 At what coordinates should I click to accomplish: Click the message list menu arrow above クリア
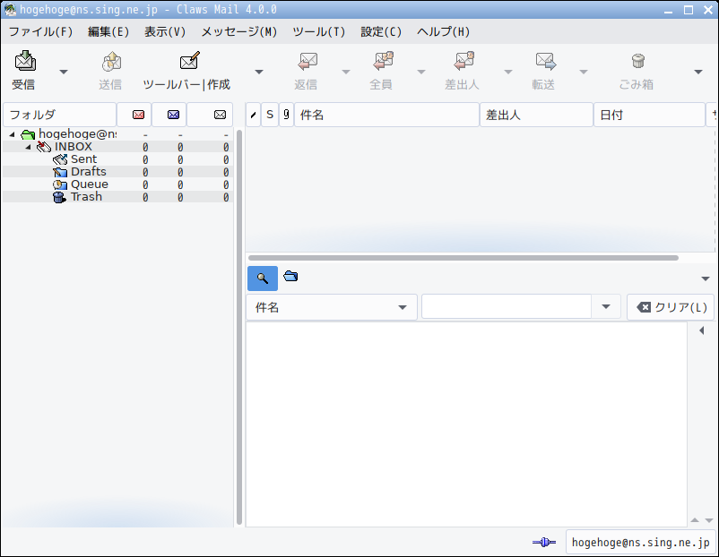point(706,279)
